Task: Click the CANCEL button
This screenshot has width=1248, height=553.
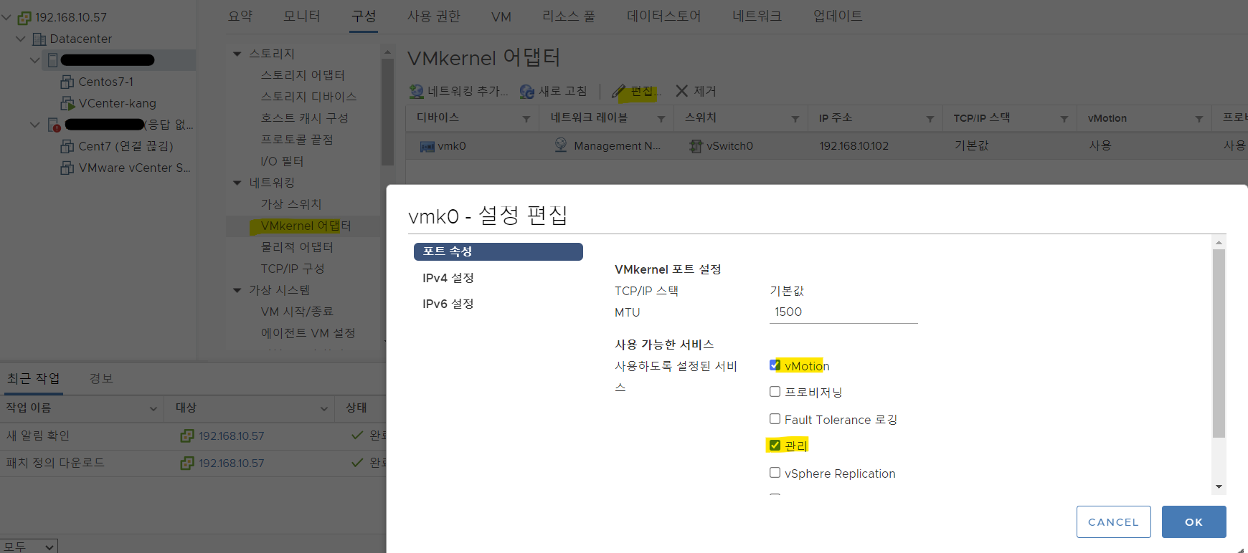Action: (1113, 521)
